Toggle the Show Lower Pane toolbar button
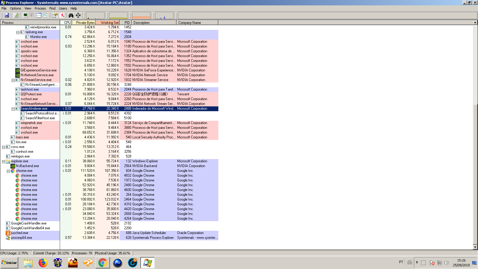 coord(39,15)
